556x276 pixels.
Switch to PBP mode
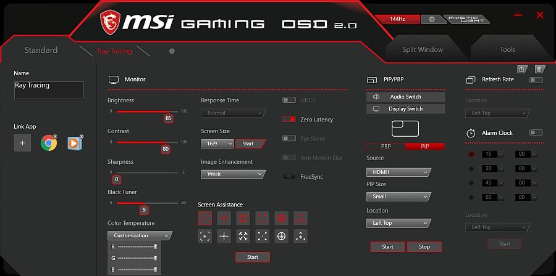(x=385, y=146)
